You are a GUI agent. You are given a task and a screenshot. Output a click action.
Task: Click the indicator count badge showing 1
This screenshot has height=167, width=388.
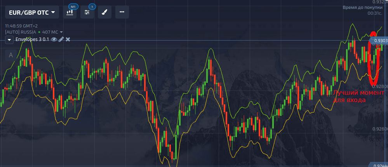92,7
